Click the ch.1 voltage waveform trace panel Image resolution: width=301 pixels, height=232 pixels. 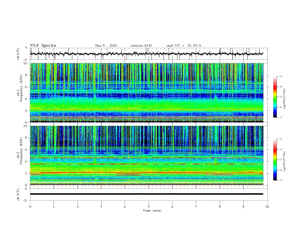[149, 54]
